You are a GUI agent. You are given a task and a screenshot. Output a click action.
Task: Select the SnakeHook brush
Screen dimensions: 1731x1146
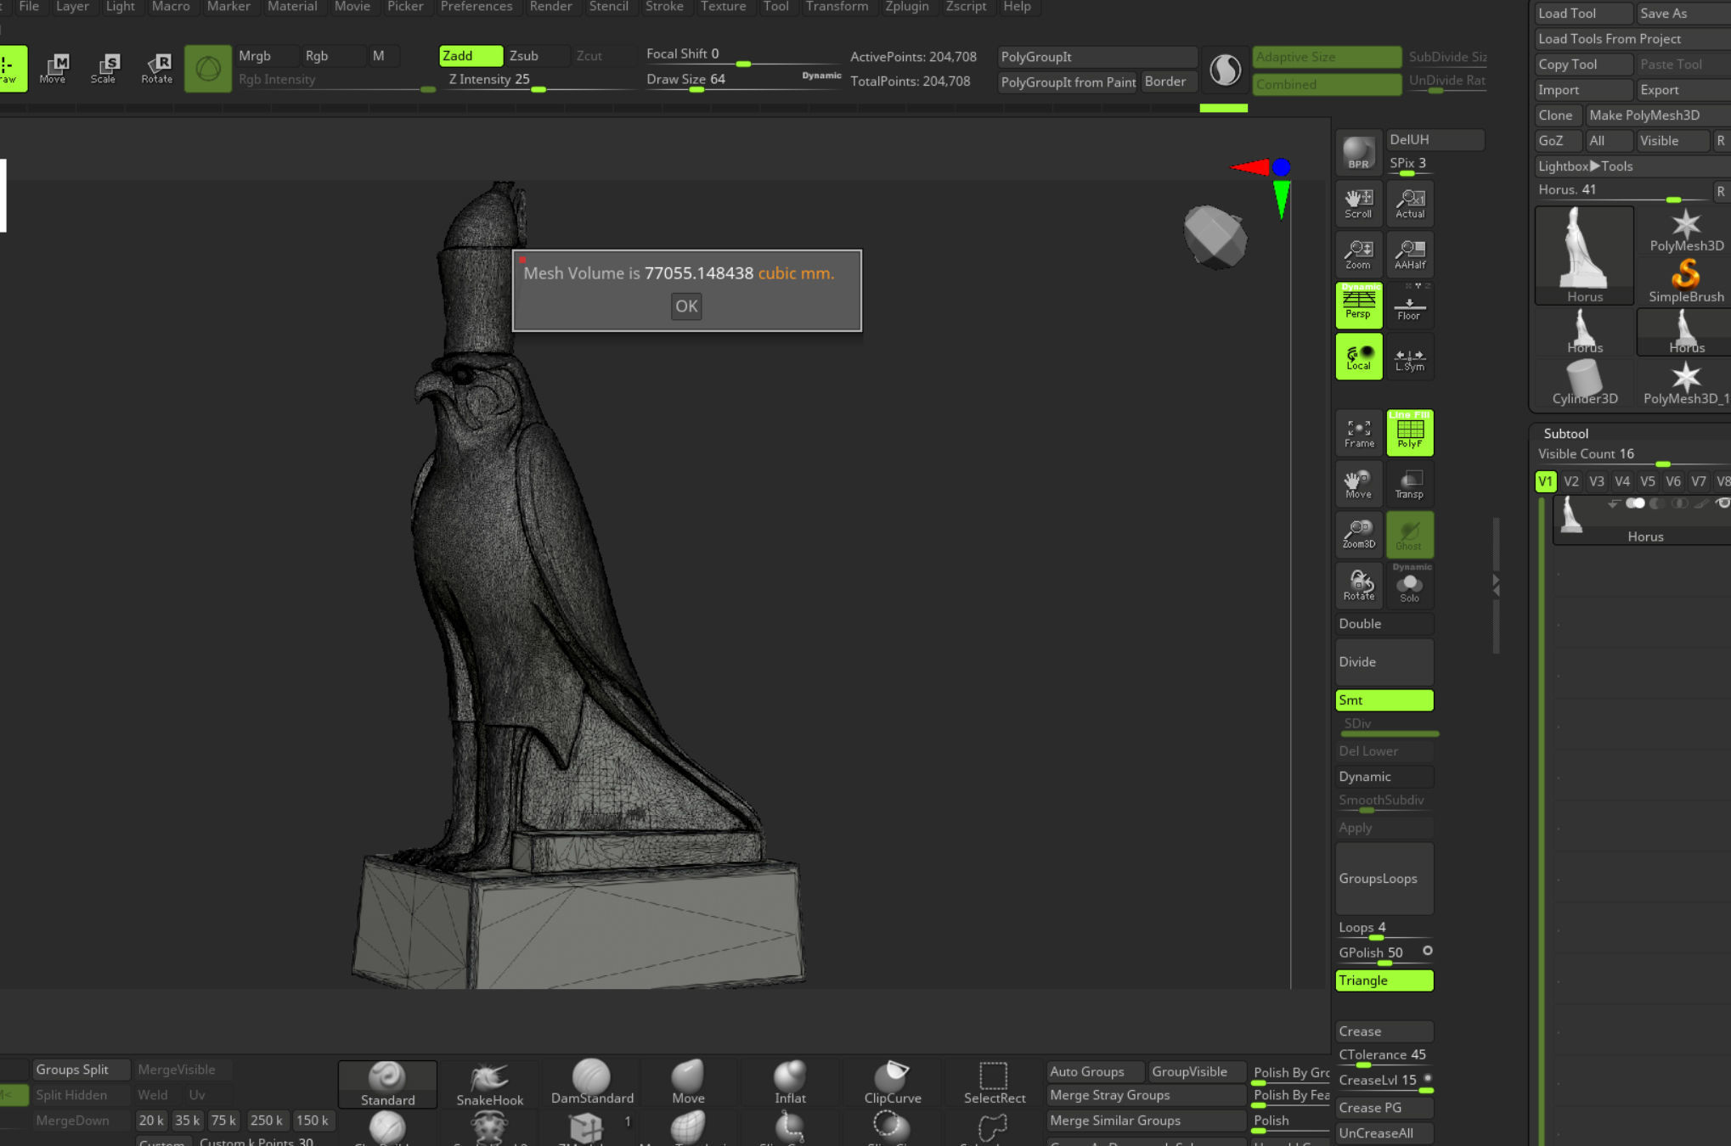(489, 1084)
